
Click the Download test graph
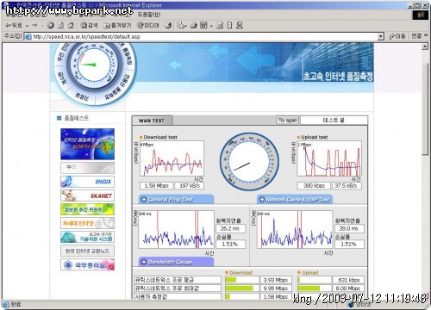click(x=172, y=158)
